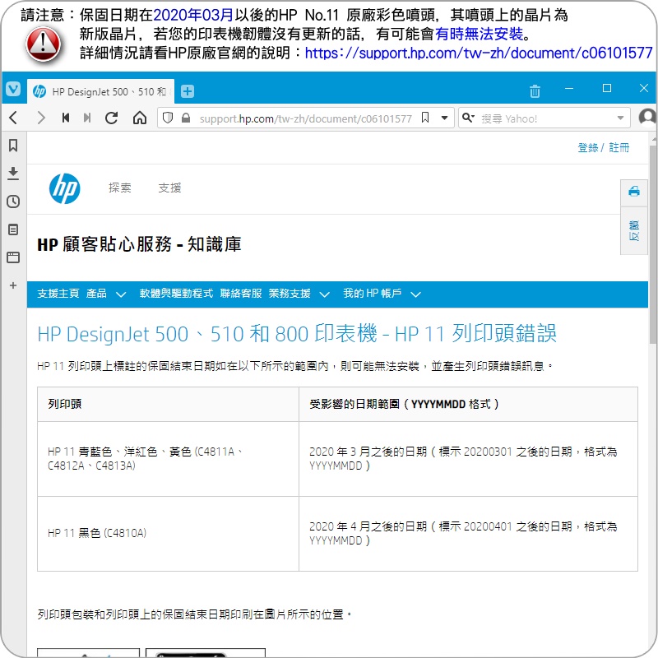Open the Notes side panel
The height and width of the screenshot is (658, 658).
(x=13, y=229)
